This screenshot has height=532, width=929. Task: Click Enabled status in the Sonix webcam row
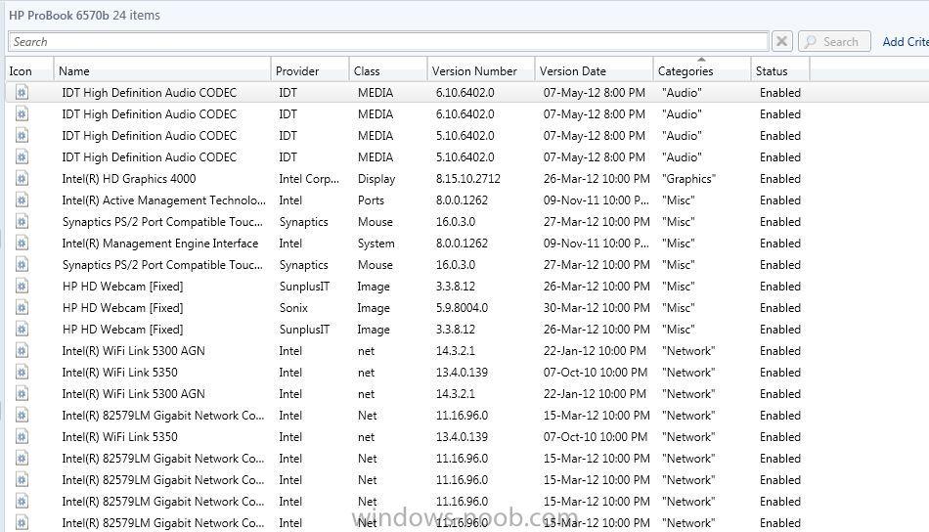[780, 307]
